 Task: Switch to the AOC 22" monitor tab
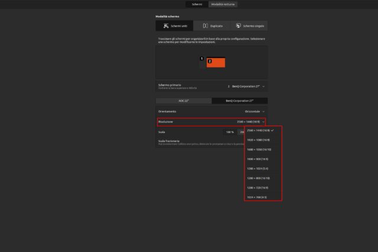coord(184,101)
